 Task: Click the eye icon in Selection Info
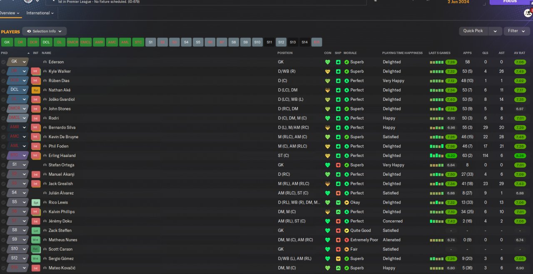tap(29, 31)
